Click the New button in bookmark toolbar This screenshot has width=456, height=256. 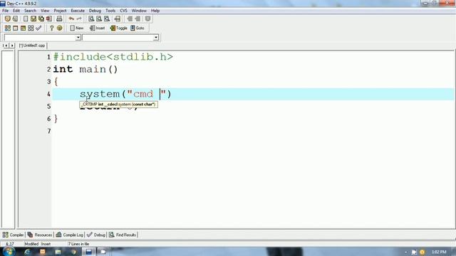pos(77,28)
